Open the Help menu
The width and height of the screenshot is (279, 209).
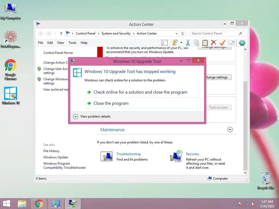(x=84, y=43)
